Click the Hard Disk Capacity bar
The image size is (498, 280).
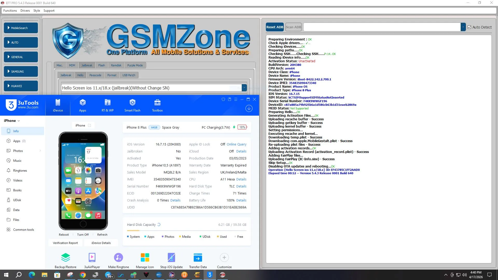[186, 230]
